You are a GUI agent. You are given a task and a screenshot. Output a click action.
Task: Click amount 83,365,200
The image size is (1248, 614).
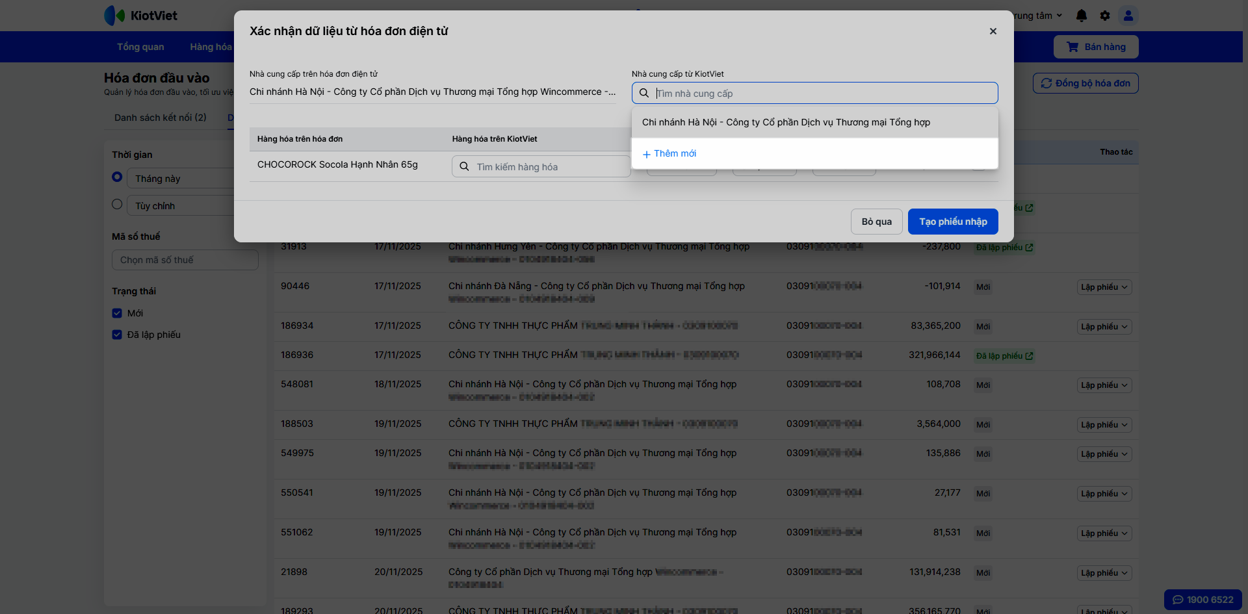[x=935, y=326]
